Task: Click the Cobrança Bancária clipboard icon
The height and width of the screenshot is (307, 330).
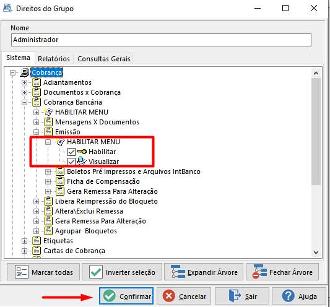Action: (x=37, y=102)
